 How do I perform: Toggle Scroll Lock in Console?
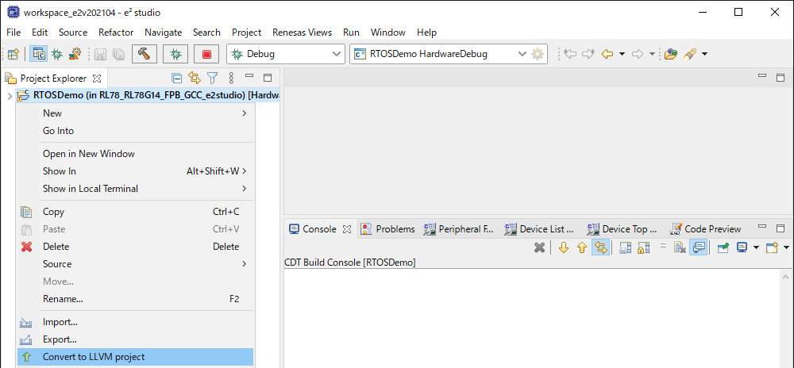click(x=643, y=247)
